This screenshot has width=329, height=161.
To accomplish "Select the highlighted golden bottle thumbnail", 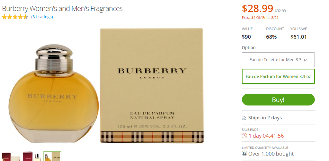I will tap(52, 156).
